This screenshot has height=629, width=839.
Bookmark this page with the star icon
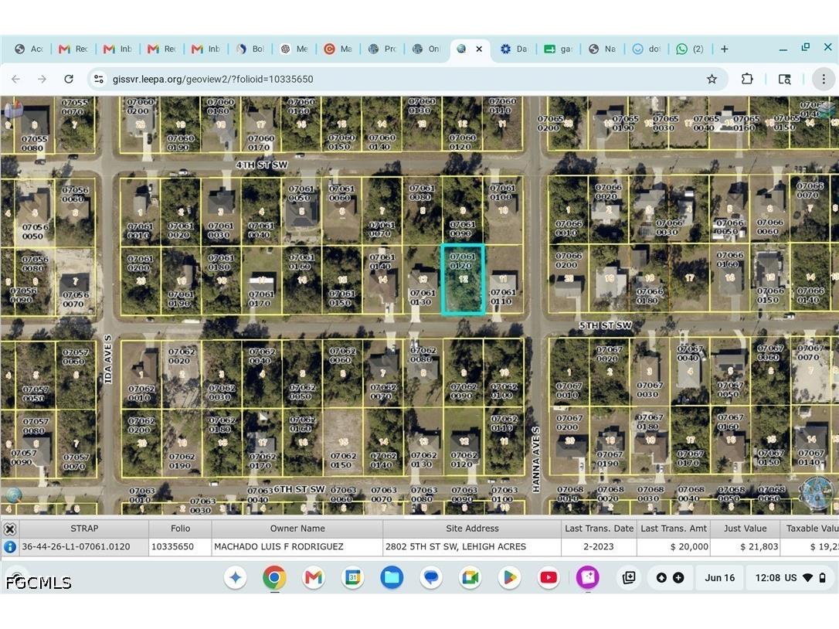[712, 80]
